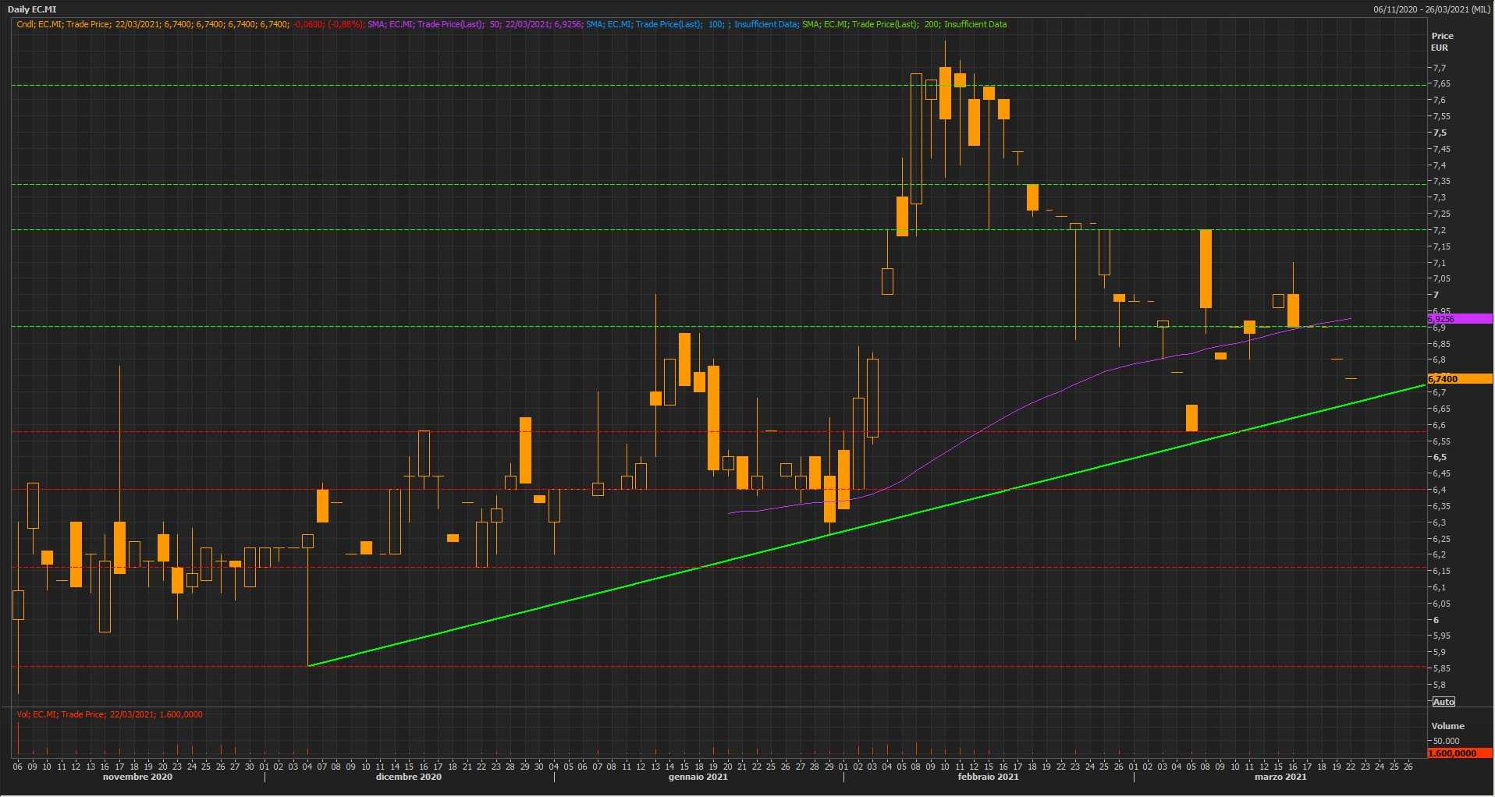Click the red Vol EC.MI legend text

[109, 714]
